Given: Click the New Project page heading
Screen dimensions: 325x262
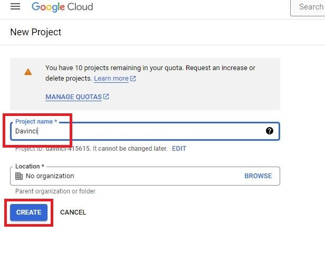Looking at the screenshot, I should pyautogui.click(x=36, y=32).
